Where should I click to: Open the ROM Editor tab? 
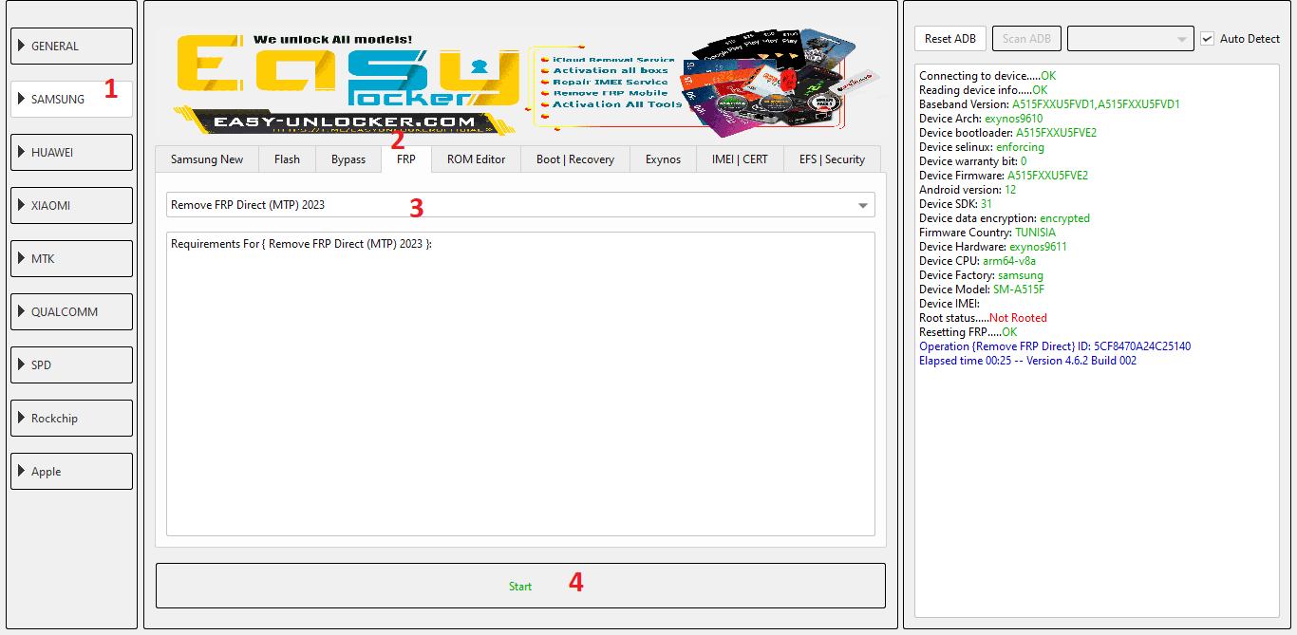click(x=477, y=159)
